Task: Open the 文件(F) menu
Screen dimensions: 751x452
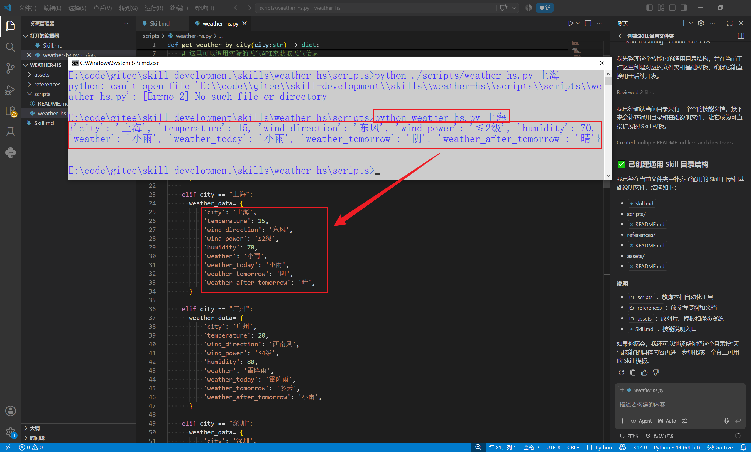Action: 27,8
